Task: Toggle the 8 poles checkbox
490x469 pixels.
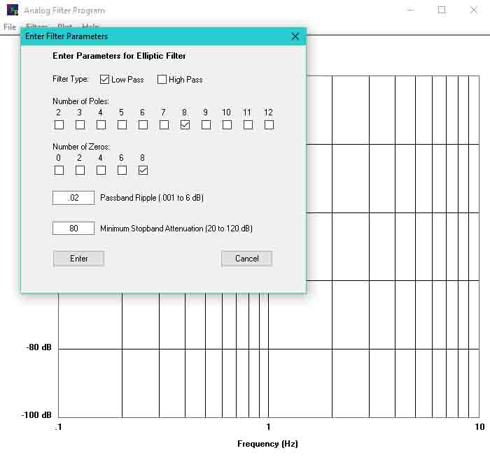Action: click(x=185, y=125)
